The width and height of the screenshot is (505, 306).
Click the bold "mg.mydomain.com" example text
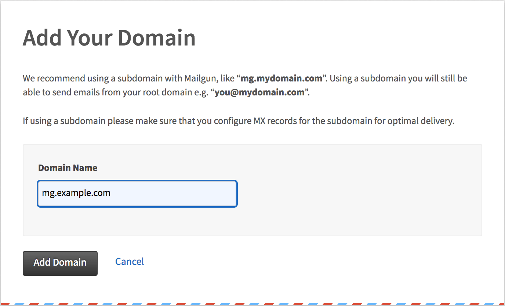(x=281, y=78)
